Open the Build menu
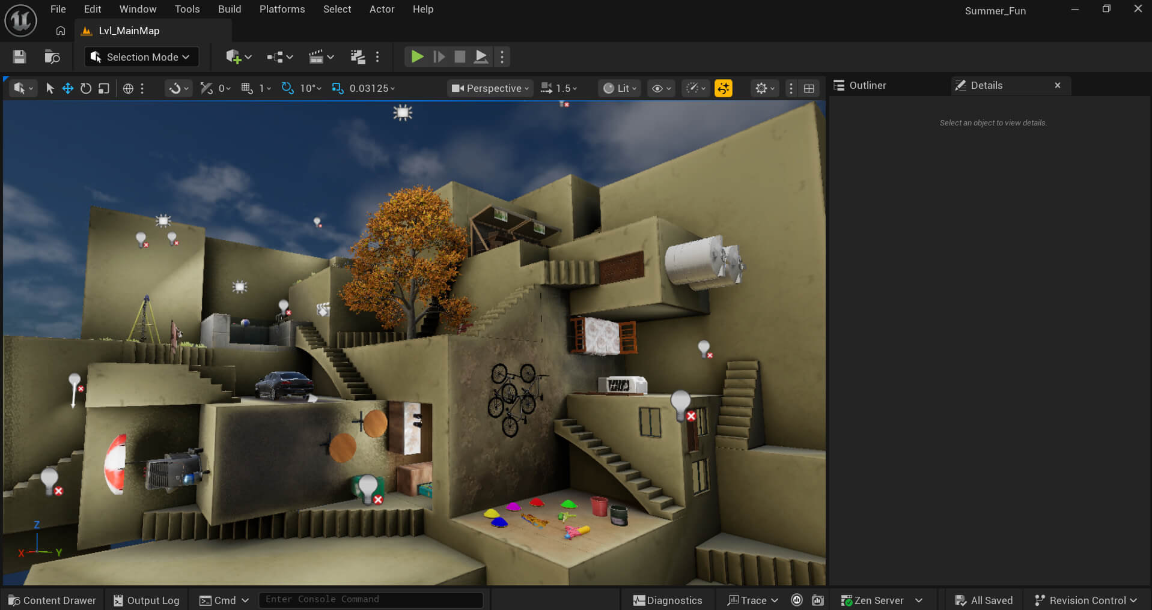 [x=230, y=9]
